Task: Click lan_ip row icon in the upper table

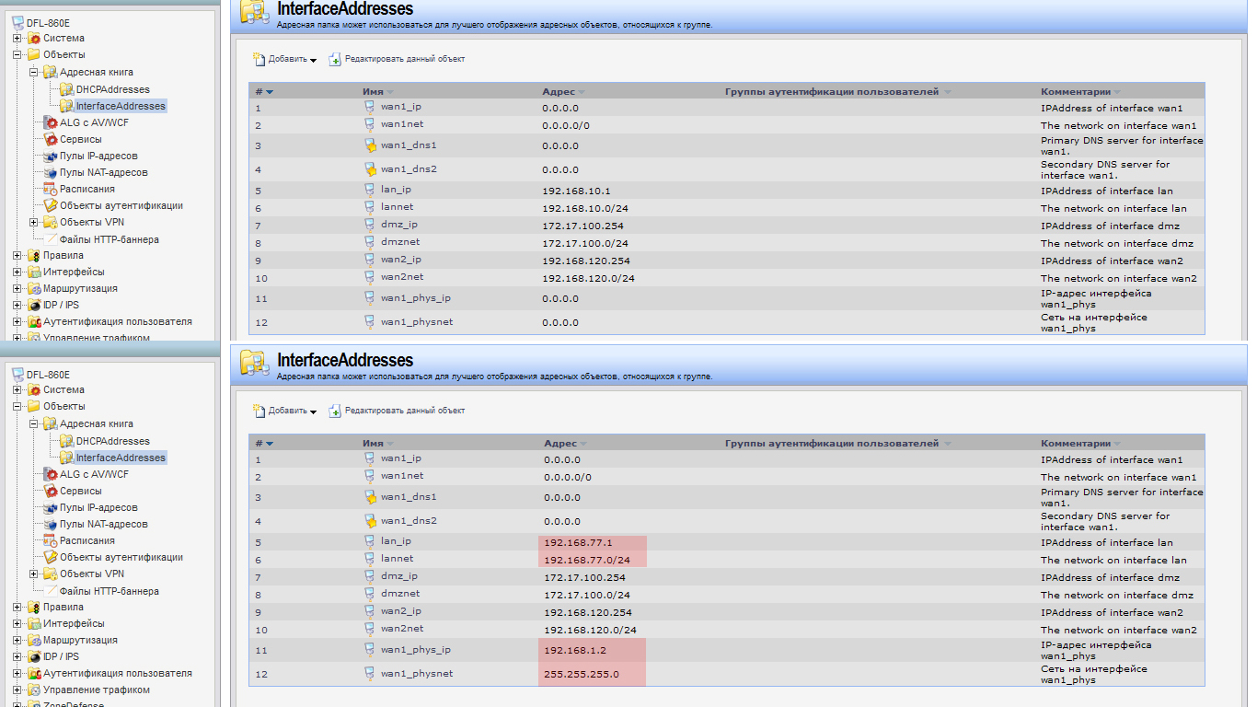Action: pyautogui.click(x=370, y=190)
